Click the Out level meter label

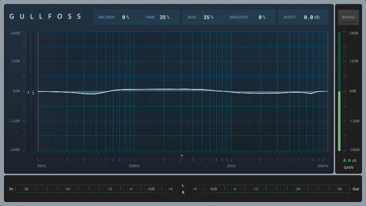[x=356, y=189]
